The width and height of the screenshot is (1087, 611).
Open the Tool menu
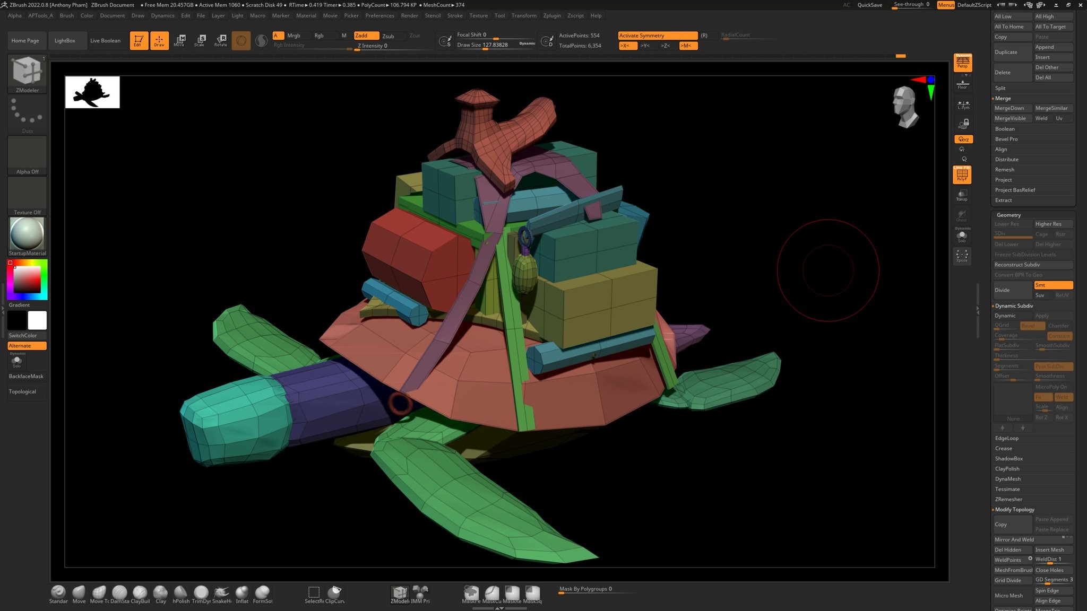point(499,15)
